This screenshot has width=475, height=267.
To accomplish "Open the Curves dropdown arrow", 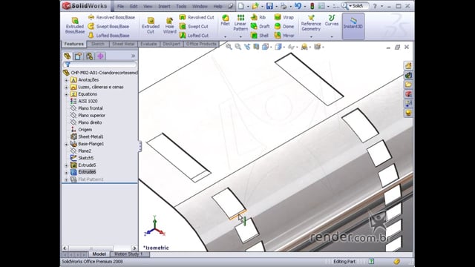I will (332, 37).
